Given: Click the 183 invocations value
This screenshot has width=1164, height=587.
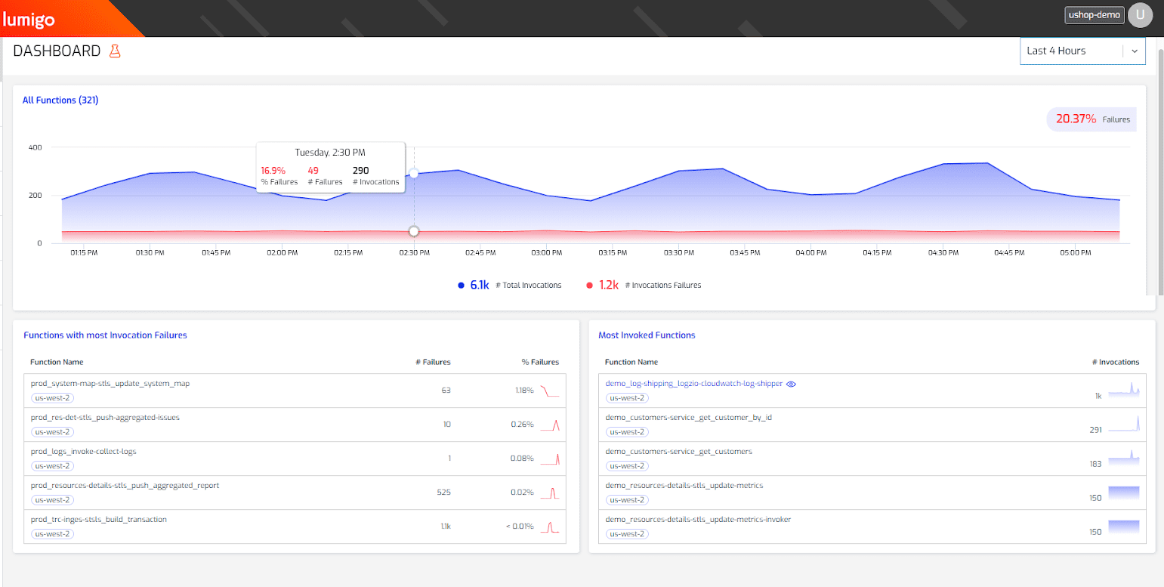Looking at the screenshot, I should tap(1095, 464).
